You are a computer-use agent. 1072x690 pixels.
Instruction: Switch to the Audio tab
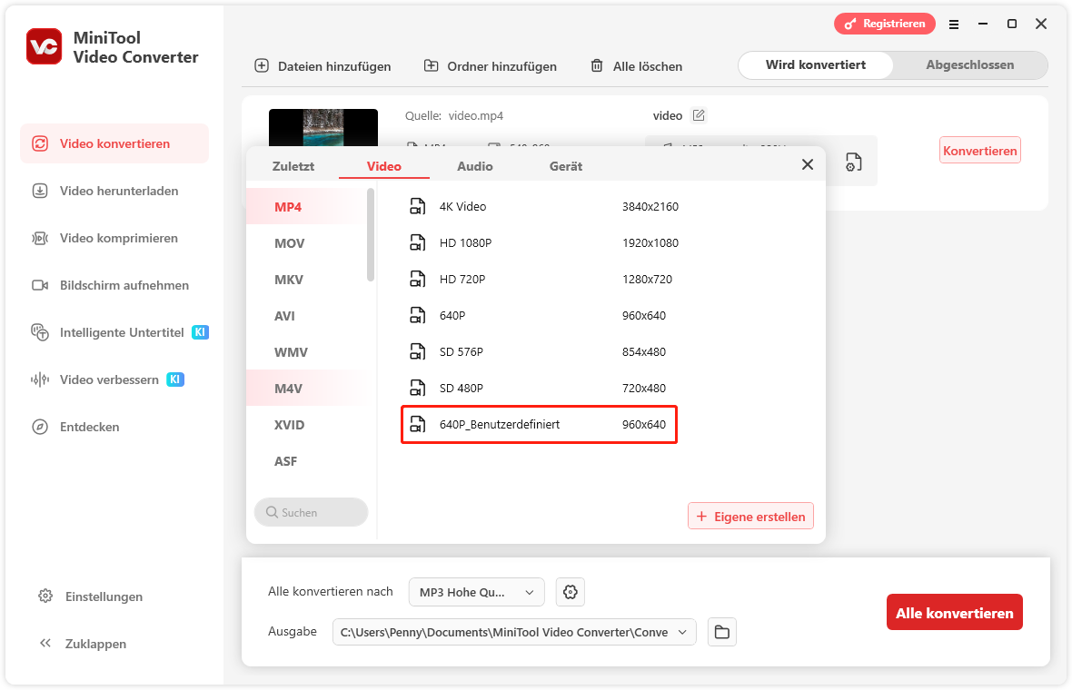pos(474,166)
